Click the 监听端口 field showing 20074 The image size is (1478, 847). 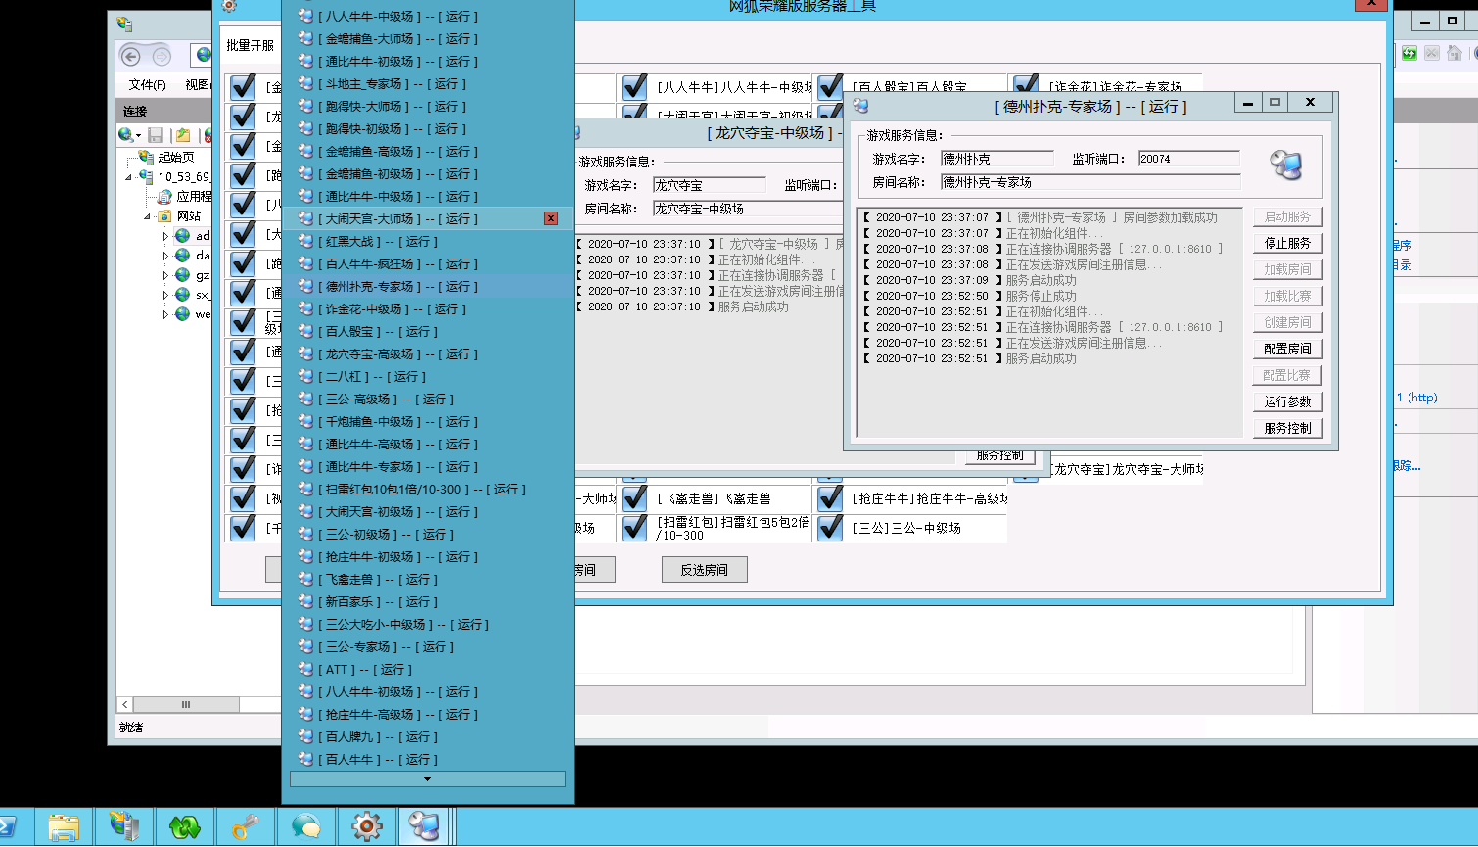pos(1187,159)
